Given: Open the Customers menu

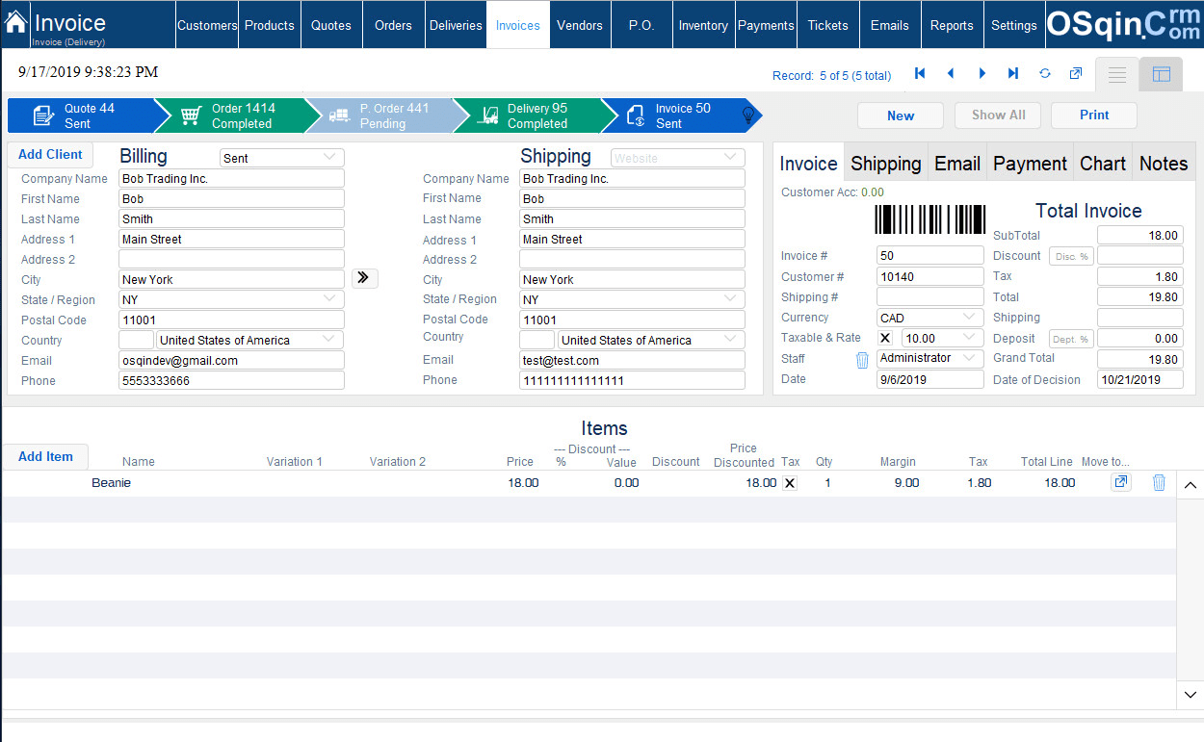Looking at the screenshot, I should click(206, 25).
